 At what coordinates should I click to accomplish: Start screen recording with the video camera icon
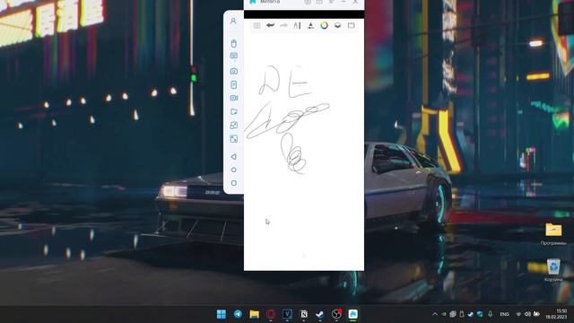(233, 98)
